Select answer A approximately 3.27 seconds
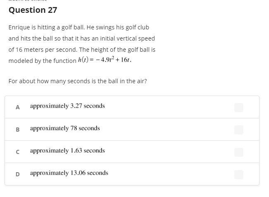This screenshot has width=269, height=197. tap(132, 107)
